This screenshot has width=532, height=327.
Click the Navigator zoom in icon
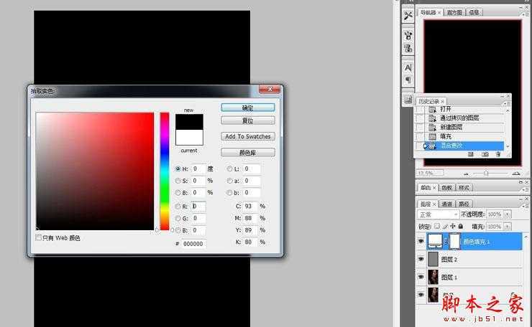pos(516,174)
